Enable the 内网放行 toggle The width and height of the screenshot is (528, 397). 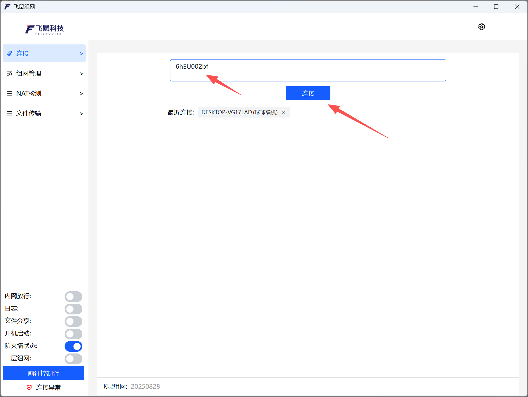coord(73,296)
